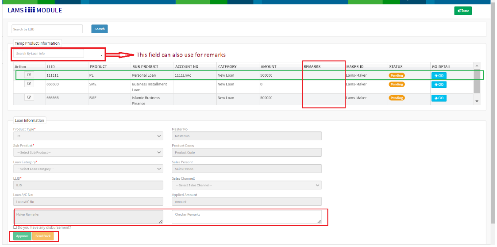Viewport: 497px width, 247px height.
Task: Click edit icon for LLID 666600 row
Action: coord(29,84)
